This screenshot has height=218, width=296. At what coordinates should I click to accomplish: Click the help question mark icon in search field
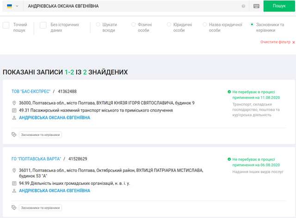[243, 6]
